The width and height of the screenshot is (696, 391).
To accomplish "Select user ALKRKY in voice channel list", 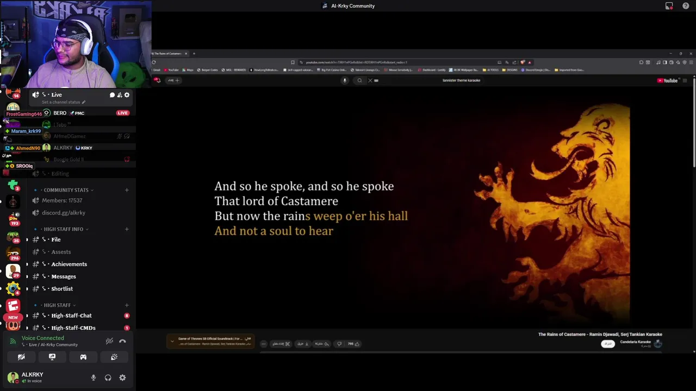I will point(63,148).
